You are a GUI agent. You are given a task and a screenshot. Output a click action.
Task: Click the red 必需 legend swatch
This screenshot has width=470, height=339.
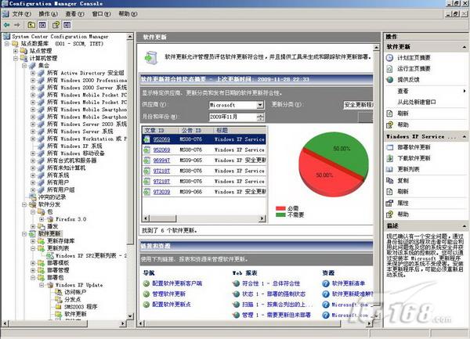pos(280,208)
